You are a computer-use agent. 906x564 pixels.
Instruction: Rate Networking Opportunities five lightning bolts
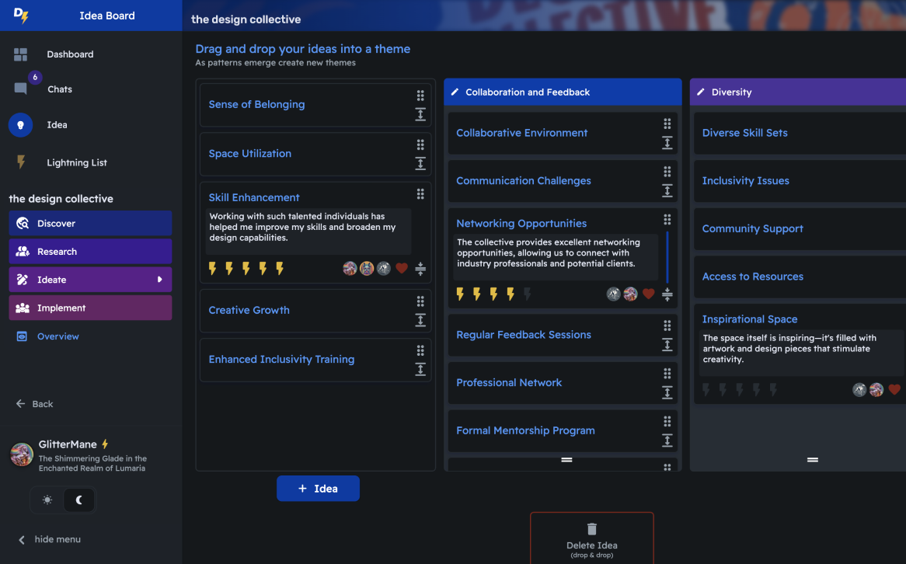[528, 294]
